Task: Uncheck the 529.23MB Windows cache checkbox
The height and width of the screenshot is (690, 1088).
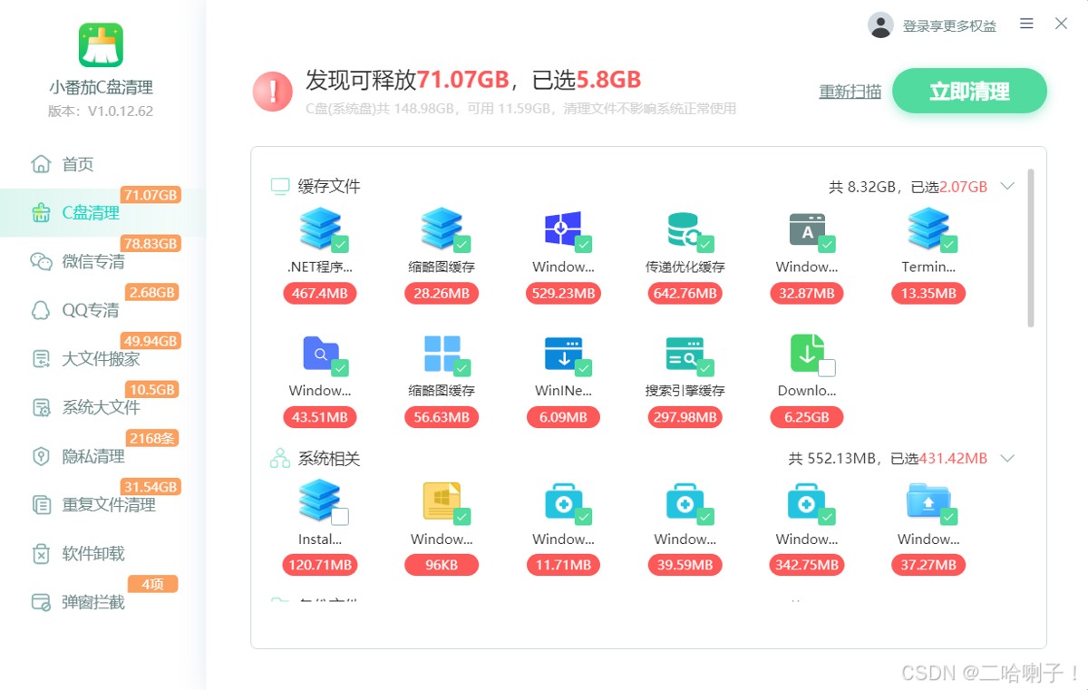Action: click(584, 244)
